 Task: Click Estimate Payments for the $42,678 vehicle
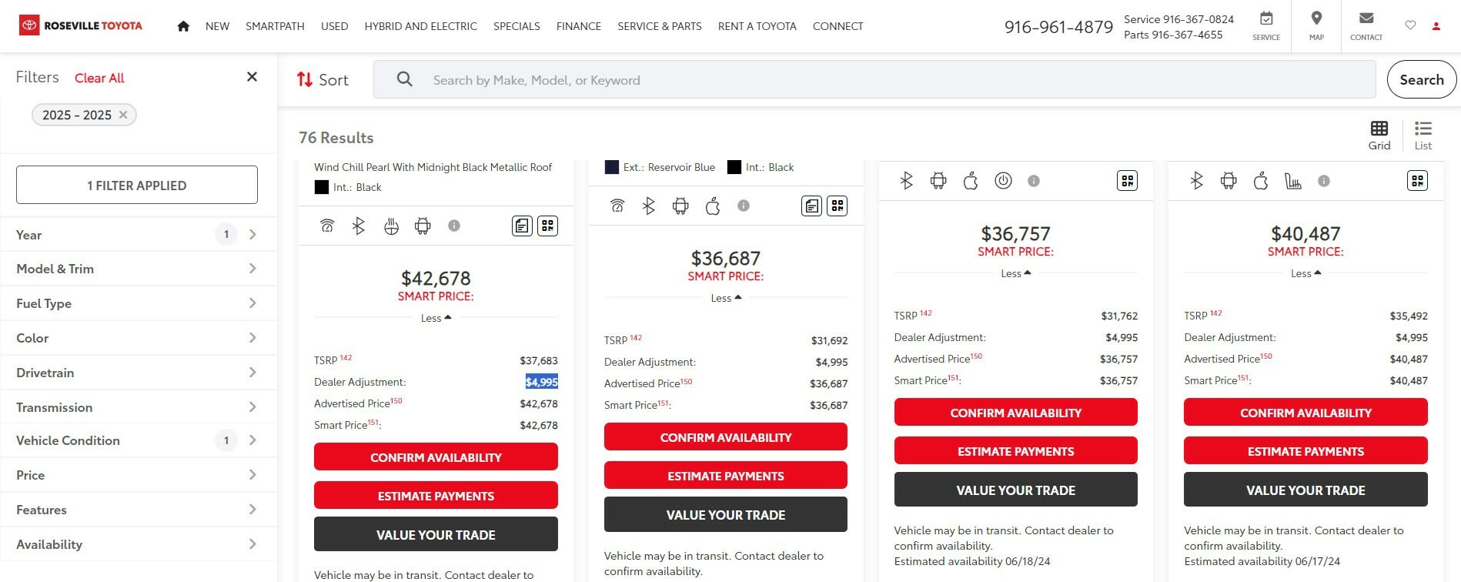[x=436, y=496]
